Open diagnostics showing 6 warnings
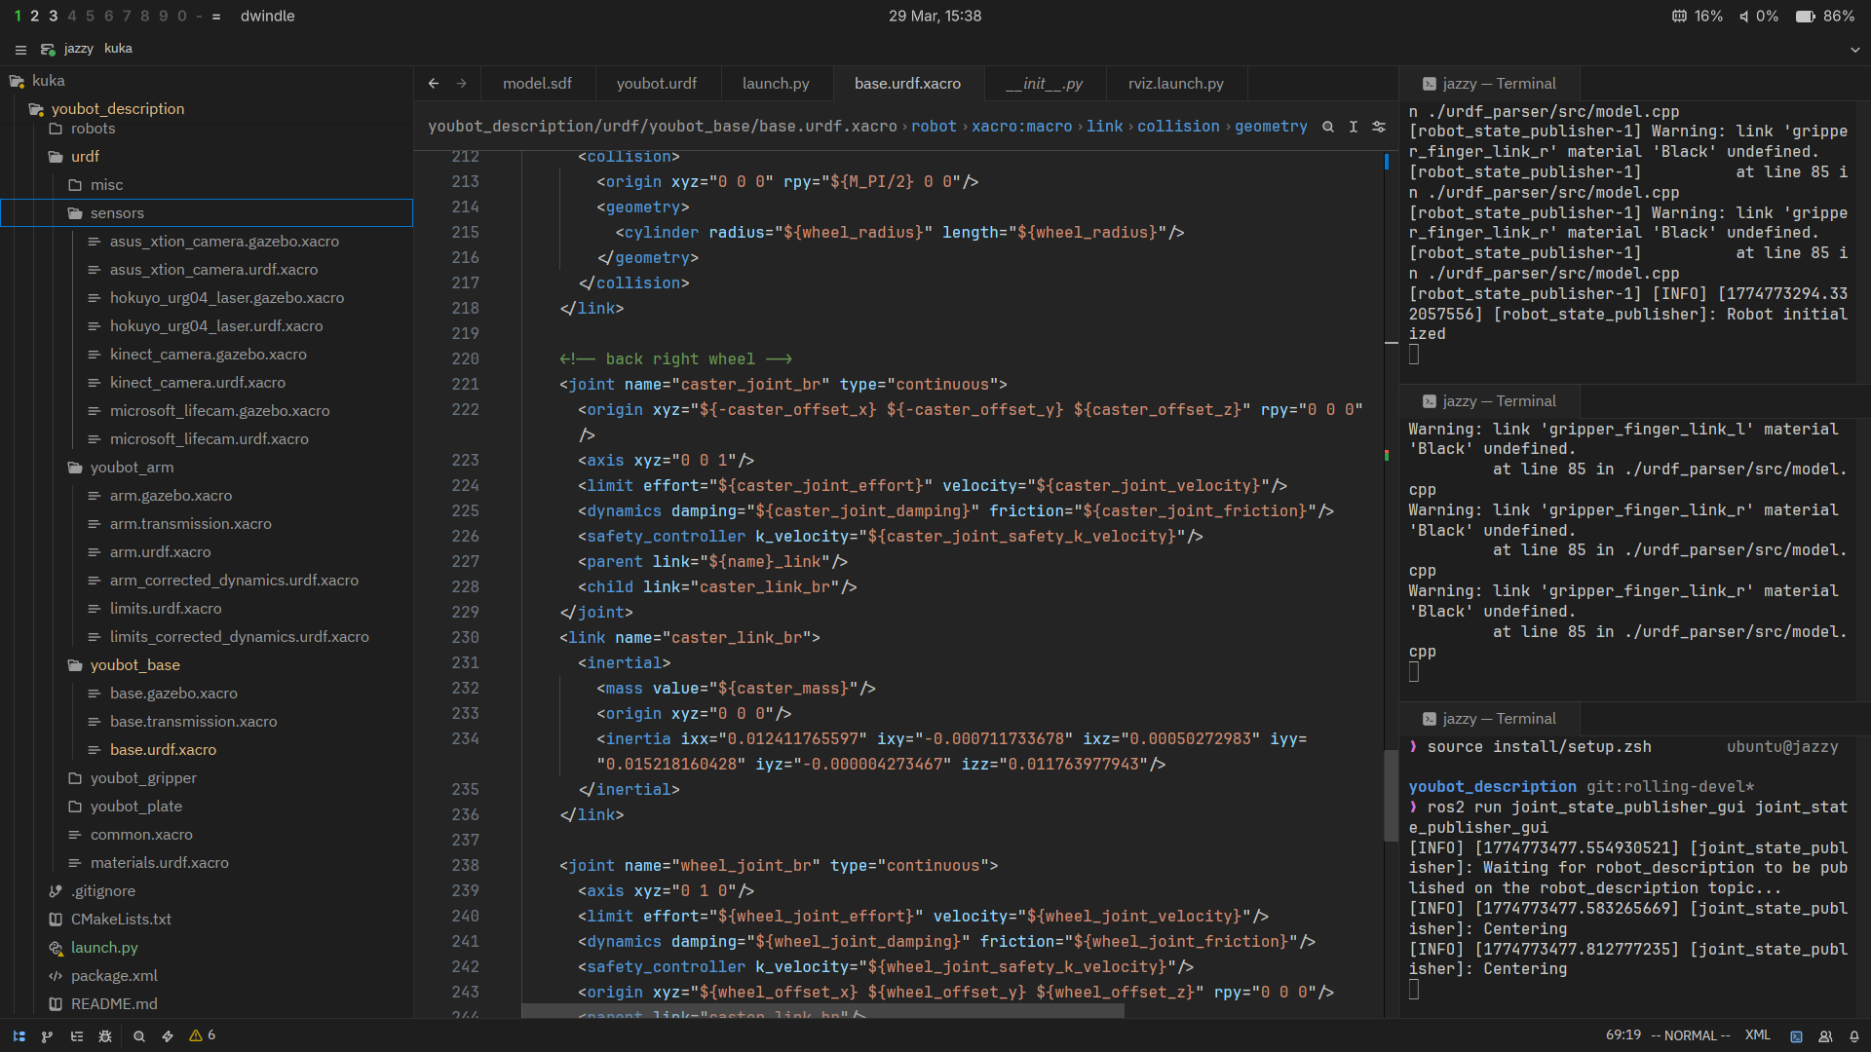This screenshot has height=1052, width=1871. (x=203, y=1035)
